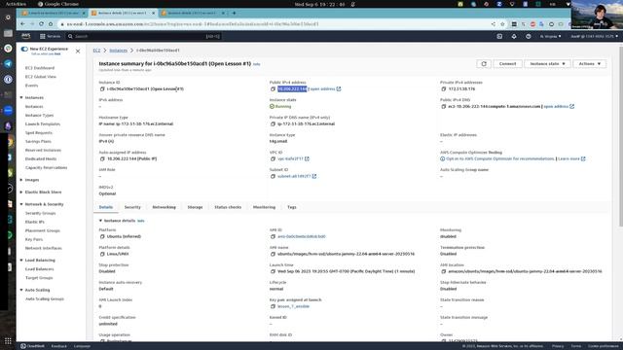
Task: Go to Instances in the breadcrumb
Action: tap(119, 51)
